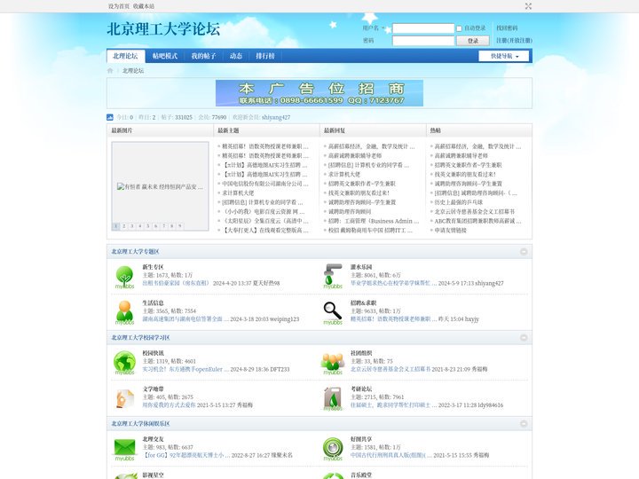Select slide 5 in the picture slideshow

[x=148, y=226]
